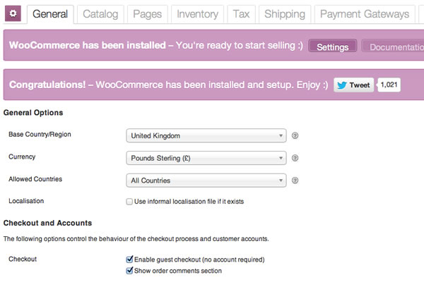Click the Documentation button
This screenshot has height=282, width=424.
tap(393, 47)
